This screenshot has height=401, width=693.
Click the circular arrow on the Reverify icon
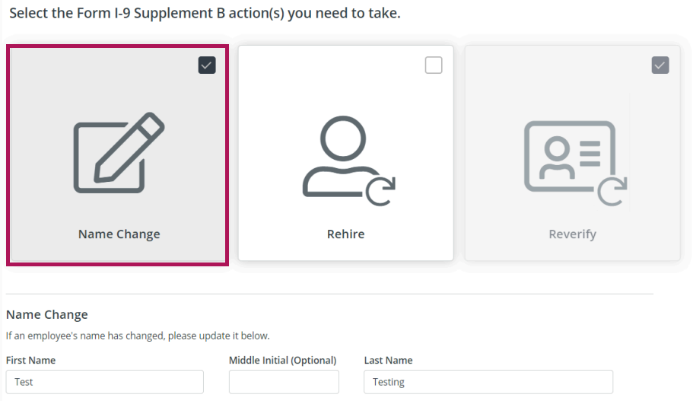click(x=612, y=190)
